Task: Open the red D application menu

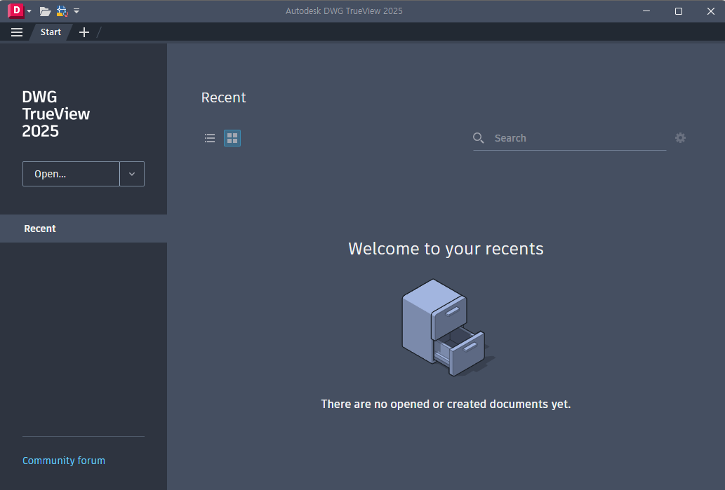Action: point(15,11)
